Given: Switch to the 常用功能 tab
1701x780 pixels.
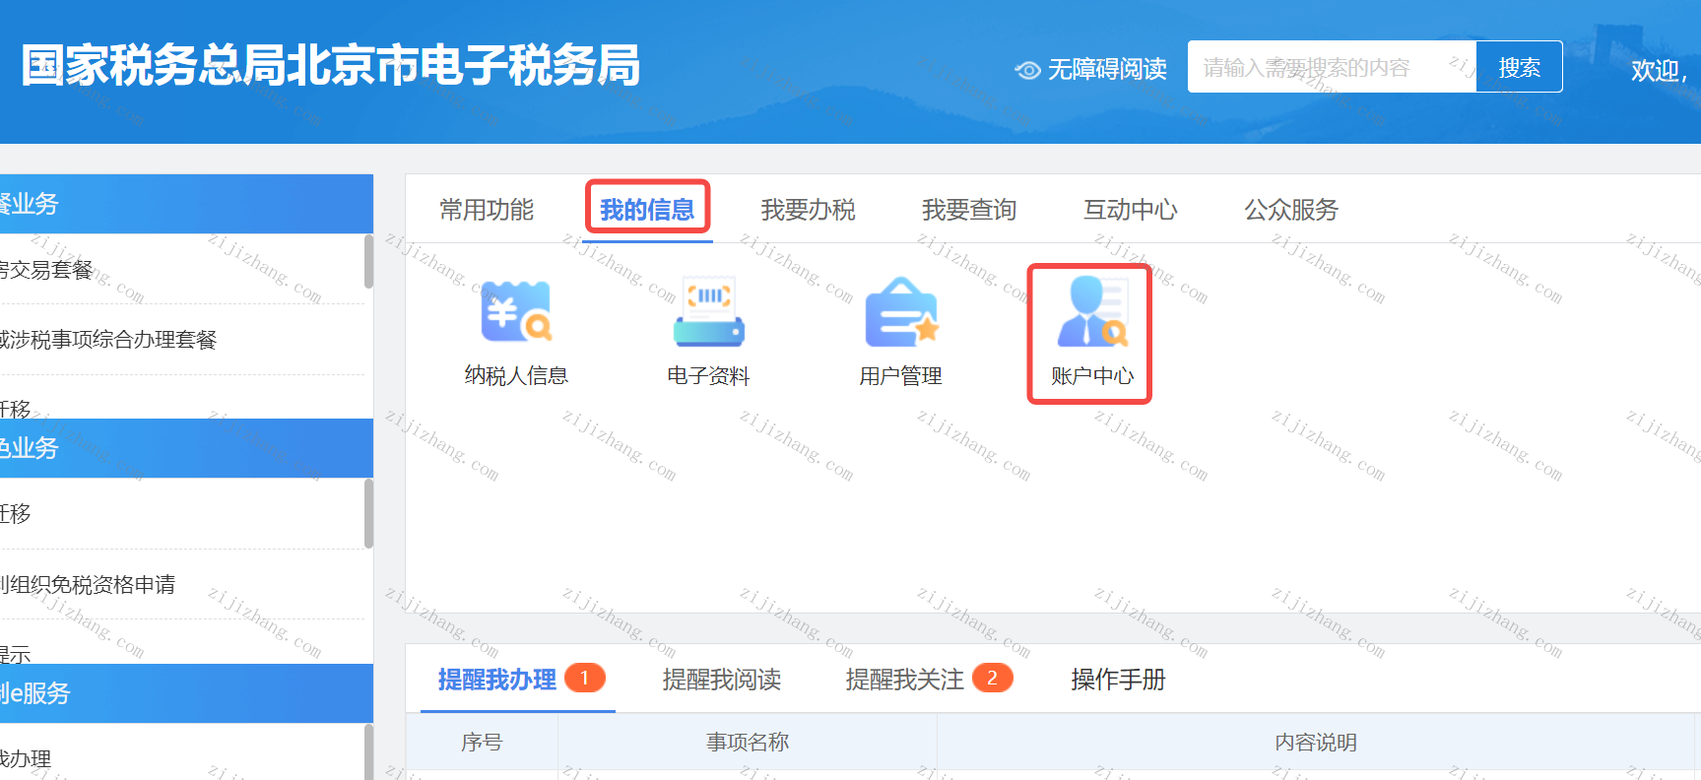Looking at the screenshot, I should click(487, 210).
